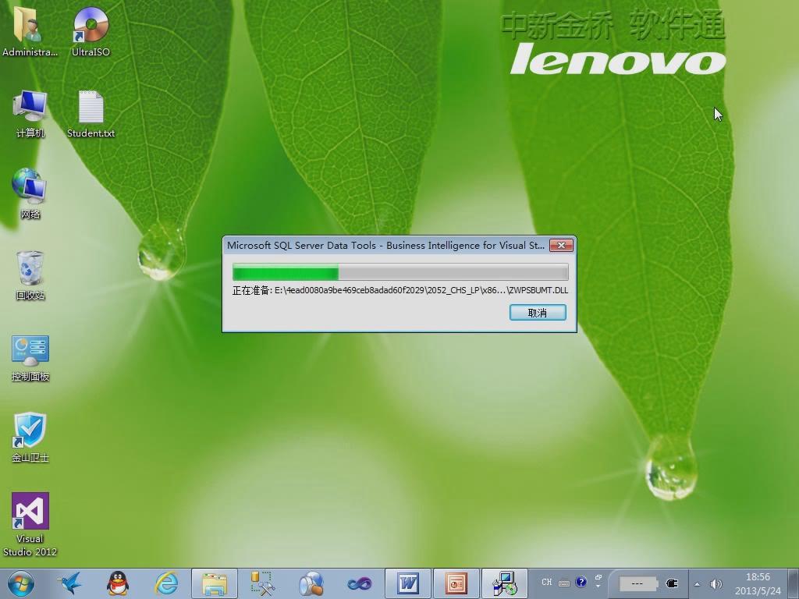The width and height of the screenshot is (799, 599).
Task: Switch to Microsoft Word in taskbar
Action: pos(407,583)
